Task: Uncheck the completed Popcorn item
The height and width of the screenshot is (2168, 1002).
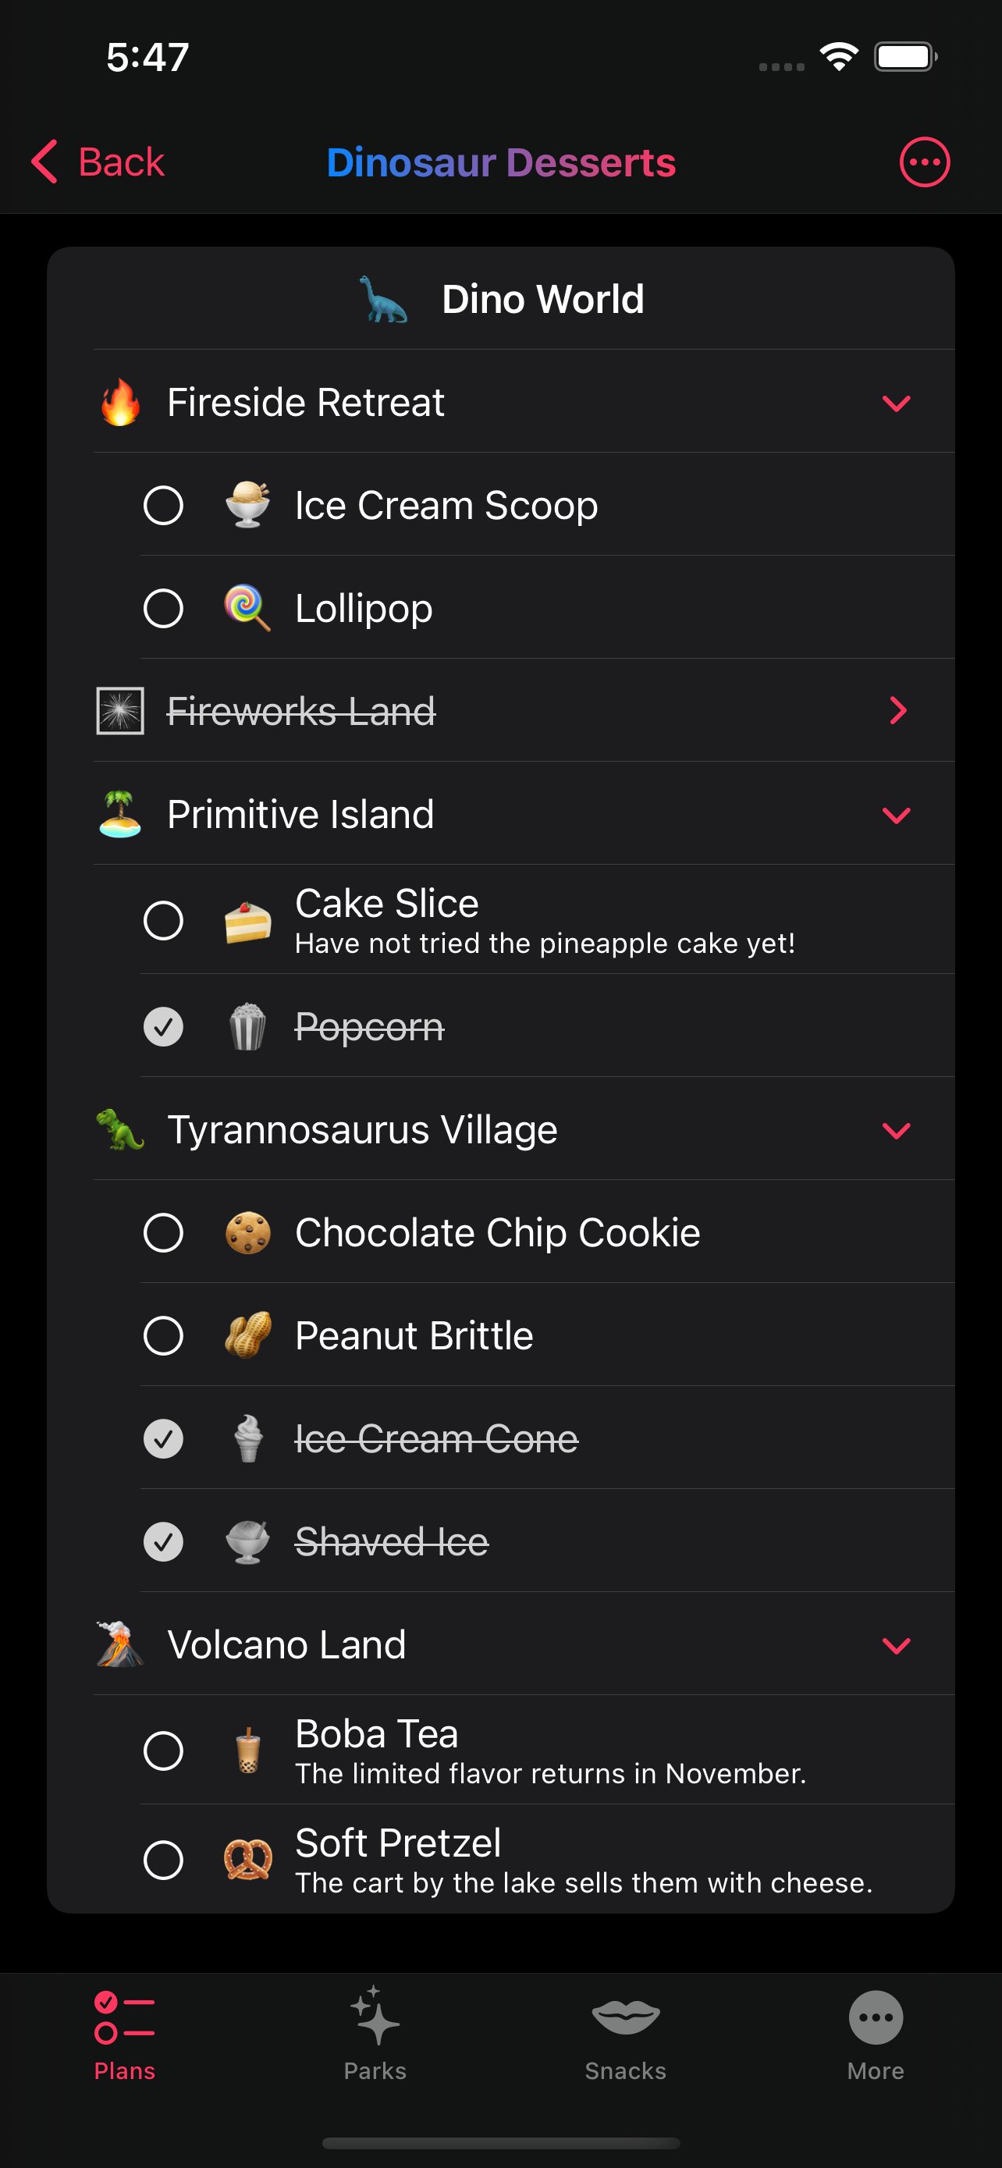Action: point(163,1027)
